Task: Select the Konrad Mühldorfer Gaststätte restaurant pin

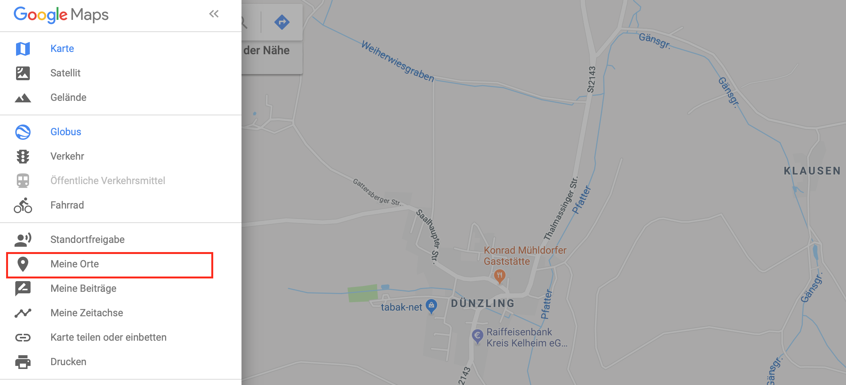Action: [500, 276]
